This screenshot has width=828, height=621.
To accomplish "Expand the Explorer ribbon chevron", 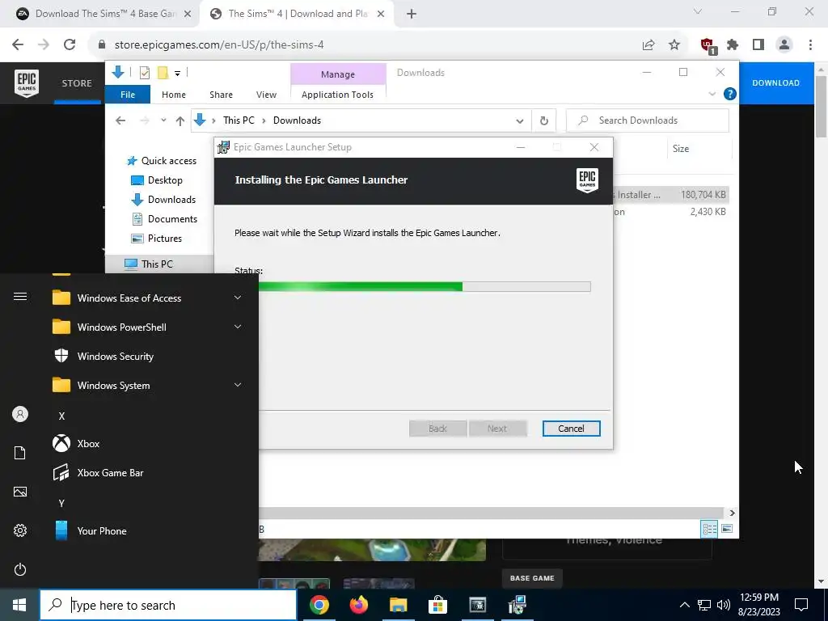I will (x=712, y=94).
